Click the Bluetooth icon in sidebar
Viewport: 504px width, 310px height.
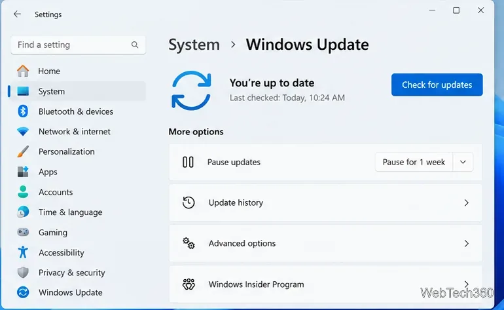(x=23, y=111)
